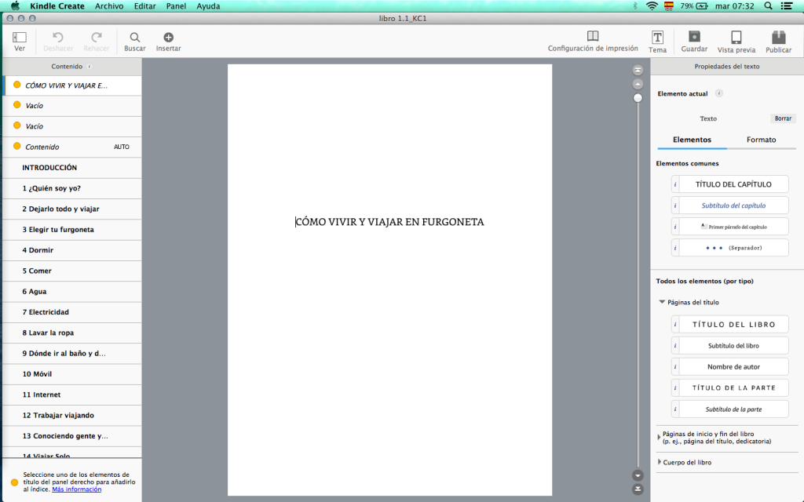The height and width of the screenshot is (502, 804).
Task: Click the Ver panel view icon
Action: (x=20, y=37)
